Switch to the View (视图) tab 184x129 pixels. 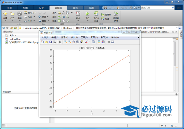pos(91,8)
